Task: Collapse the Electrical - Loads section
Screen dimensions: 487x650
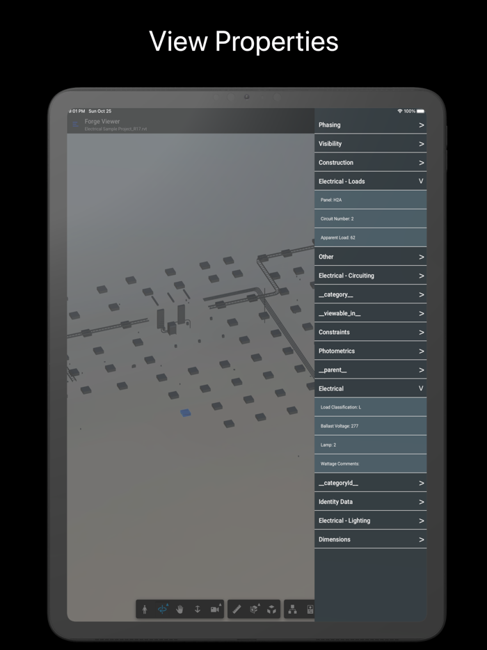Action: click(371, 181)
